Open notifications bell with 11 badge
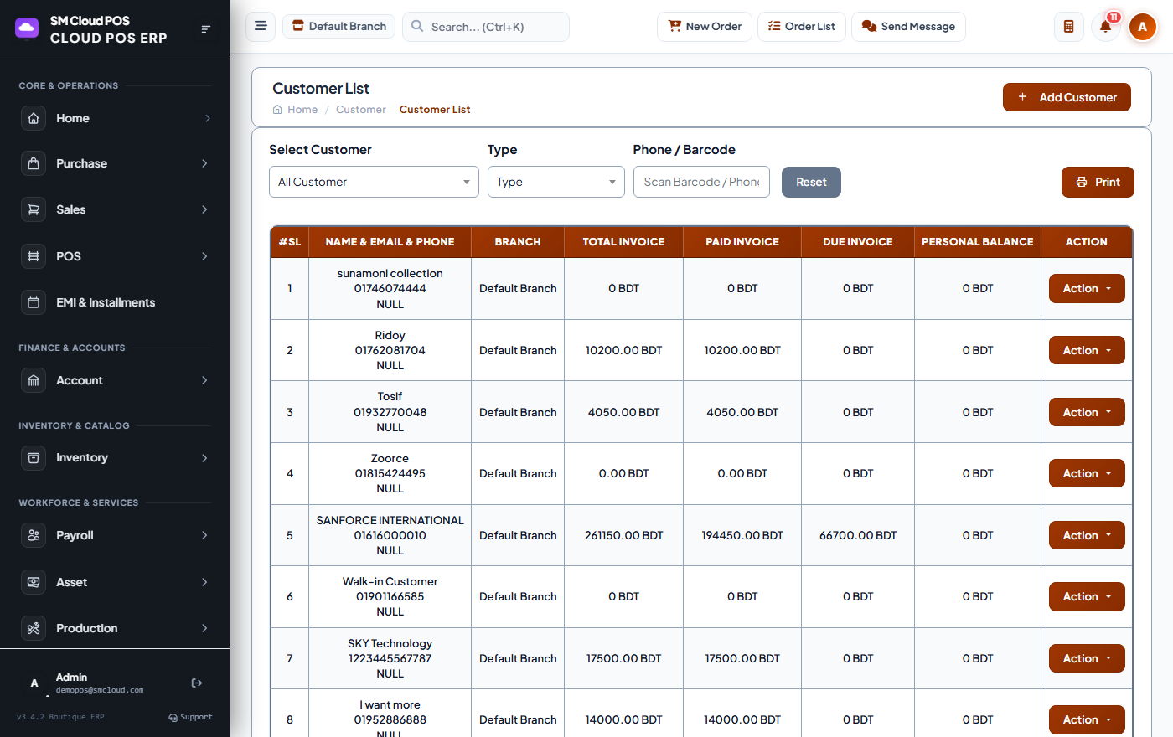Image resolution: width=1173 pixels, height=737 pixels. click(1106, 27)
